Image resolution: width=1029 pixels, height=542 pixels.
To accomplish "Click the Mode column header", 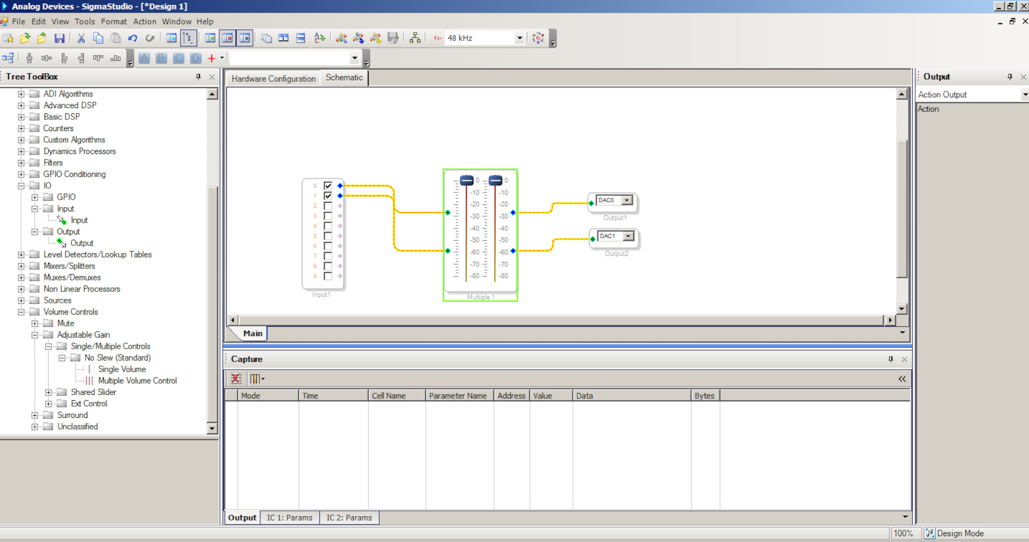I will pyautogui.click(x=268, y=396).
